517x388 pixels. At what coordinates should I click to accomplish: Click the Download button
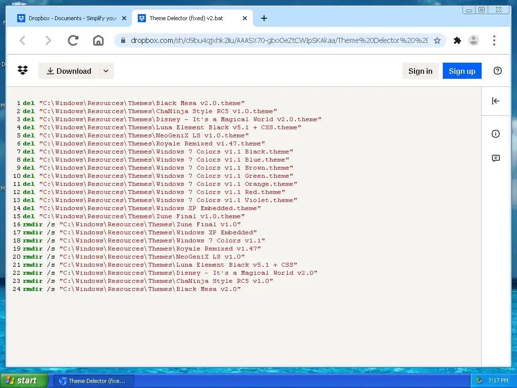68,71
